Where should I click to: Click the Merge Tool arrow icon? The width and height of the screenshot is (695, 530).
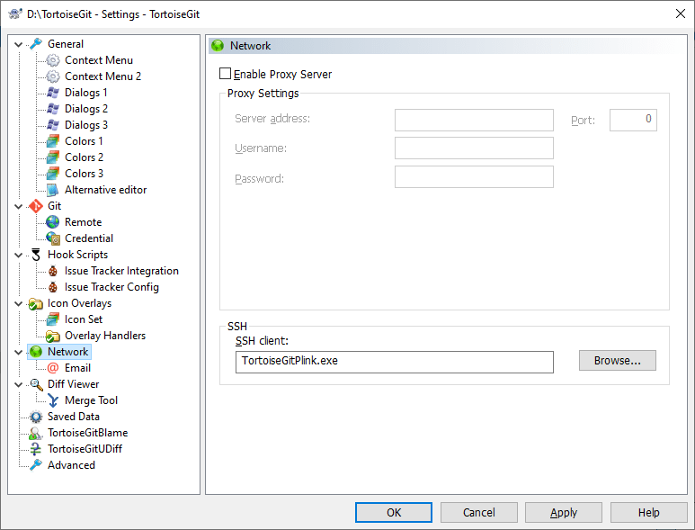[x=53, y=400]
